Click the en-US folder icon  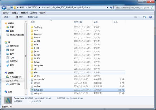tap(32, 41)
